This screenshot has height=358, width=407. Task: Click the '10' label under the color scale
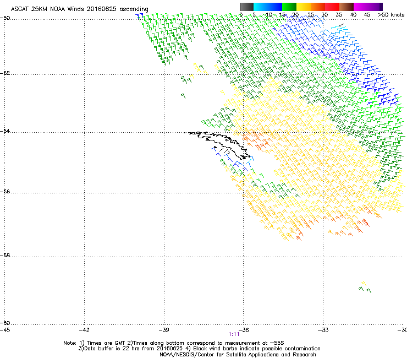269,15
